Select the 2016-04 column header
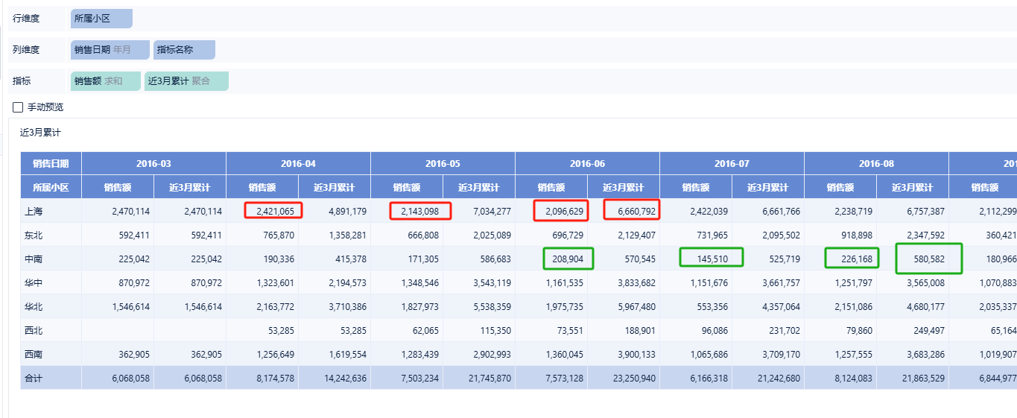This screenshot has height=418, width=1017. 298,163
